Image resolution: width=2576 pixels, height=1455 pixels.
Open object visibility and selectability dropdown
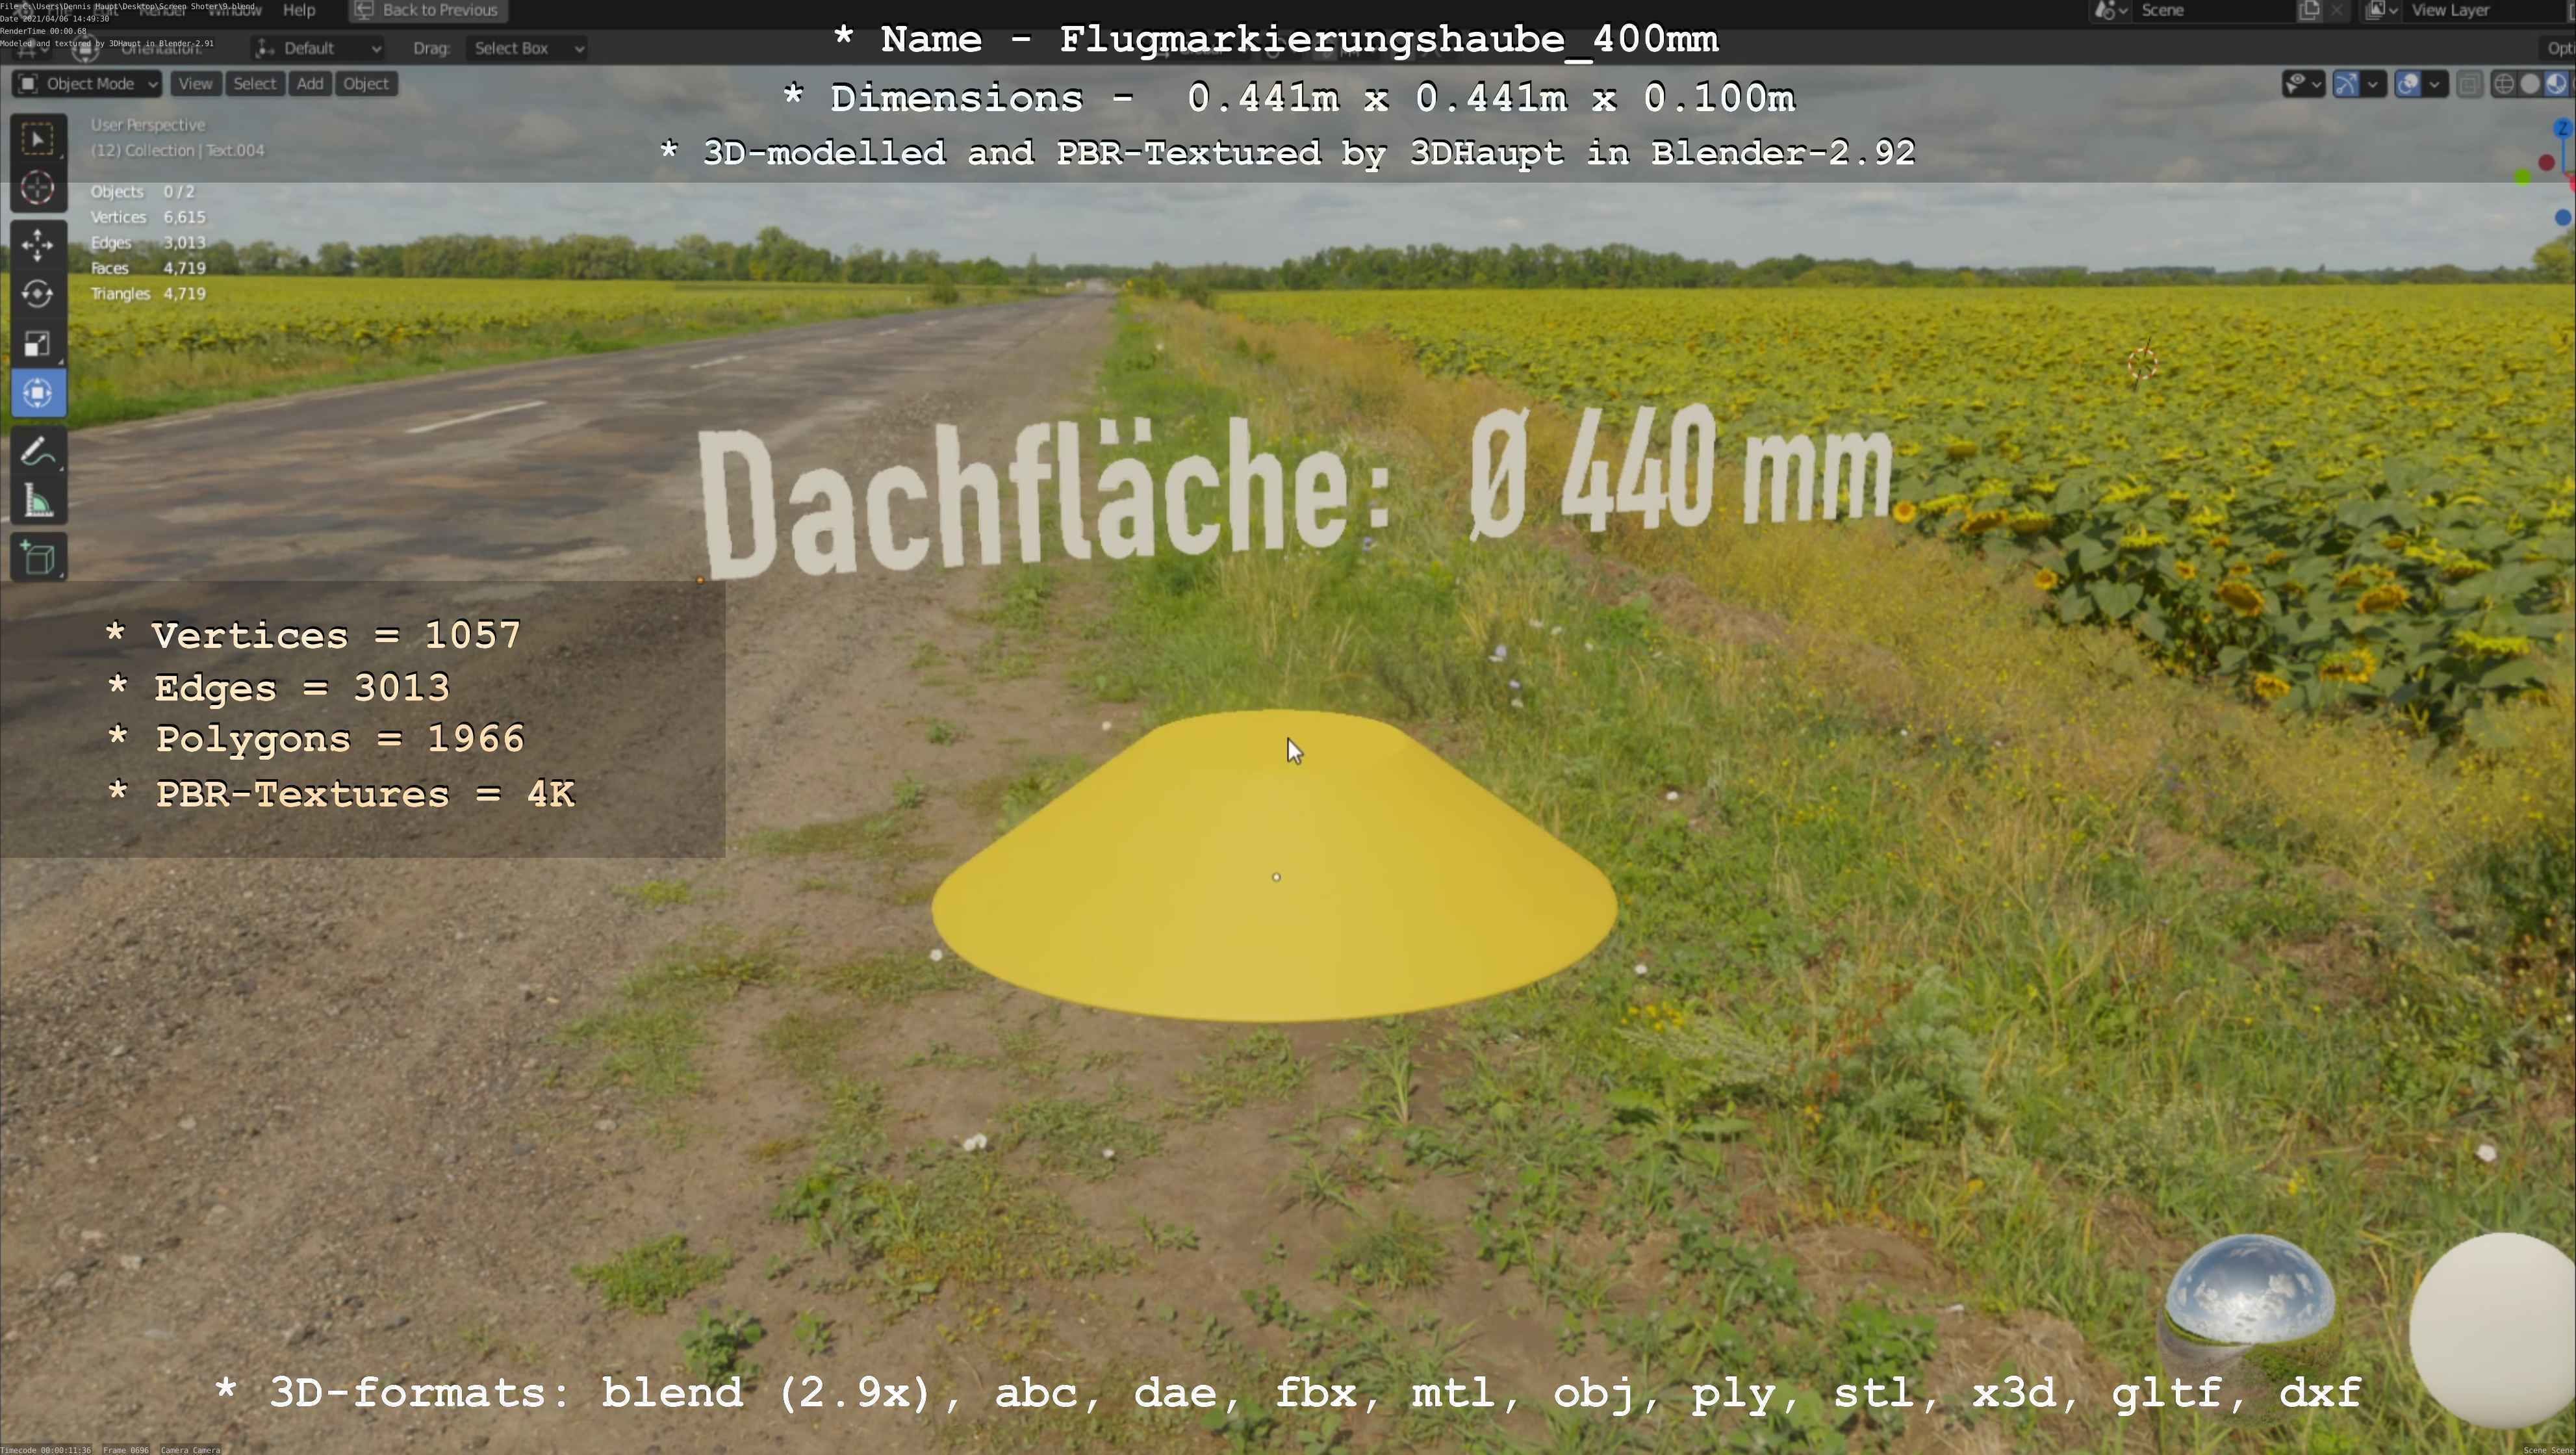[2303, 84]
